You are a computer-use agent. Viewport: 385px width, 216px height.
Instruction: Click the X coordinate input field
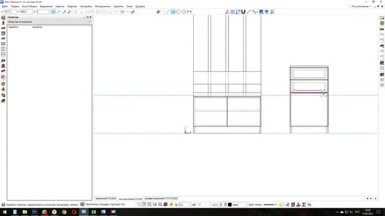[10, 11]
